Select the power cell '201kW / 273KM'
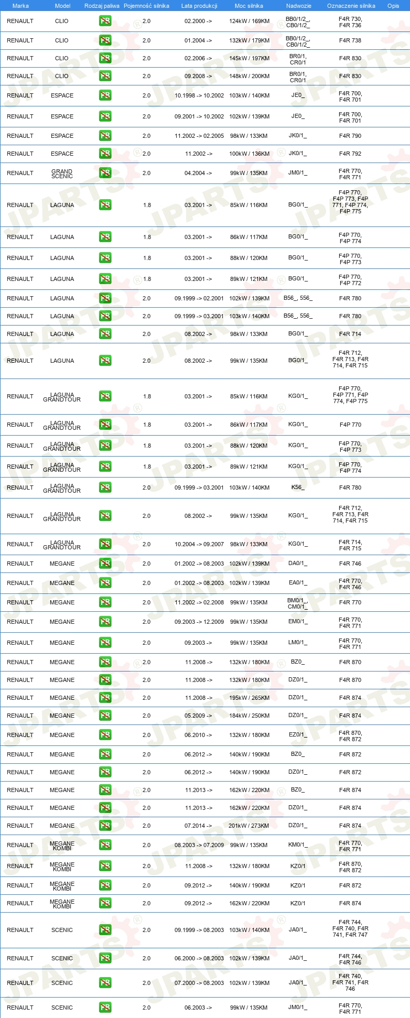This screenshot has height=1018, width=410. (249, 826)
